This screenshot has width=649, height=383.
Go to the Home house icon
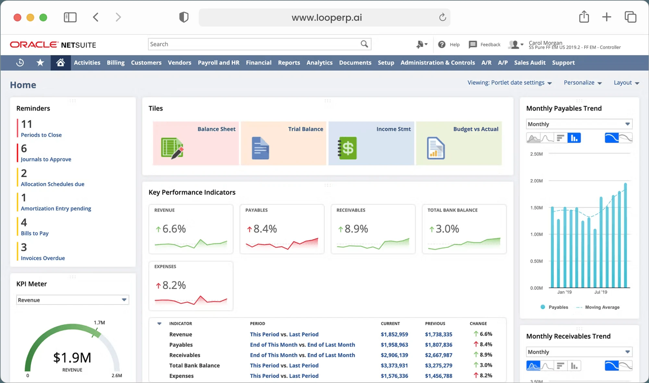(60, 63)
